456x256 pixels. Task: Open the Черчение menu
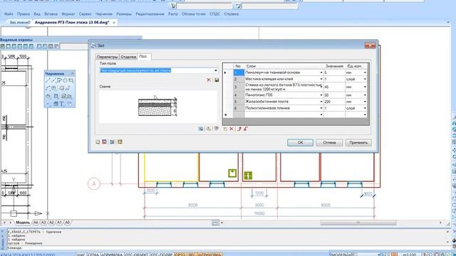click(104, 14)
